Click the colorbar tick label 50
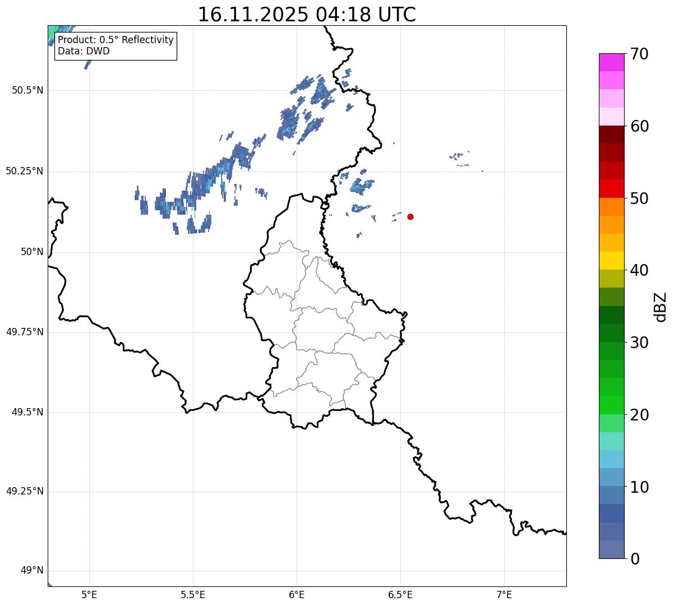The image size is (674, 606). click(639, 199)
